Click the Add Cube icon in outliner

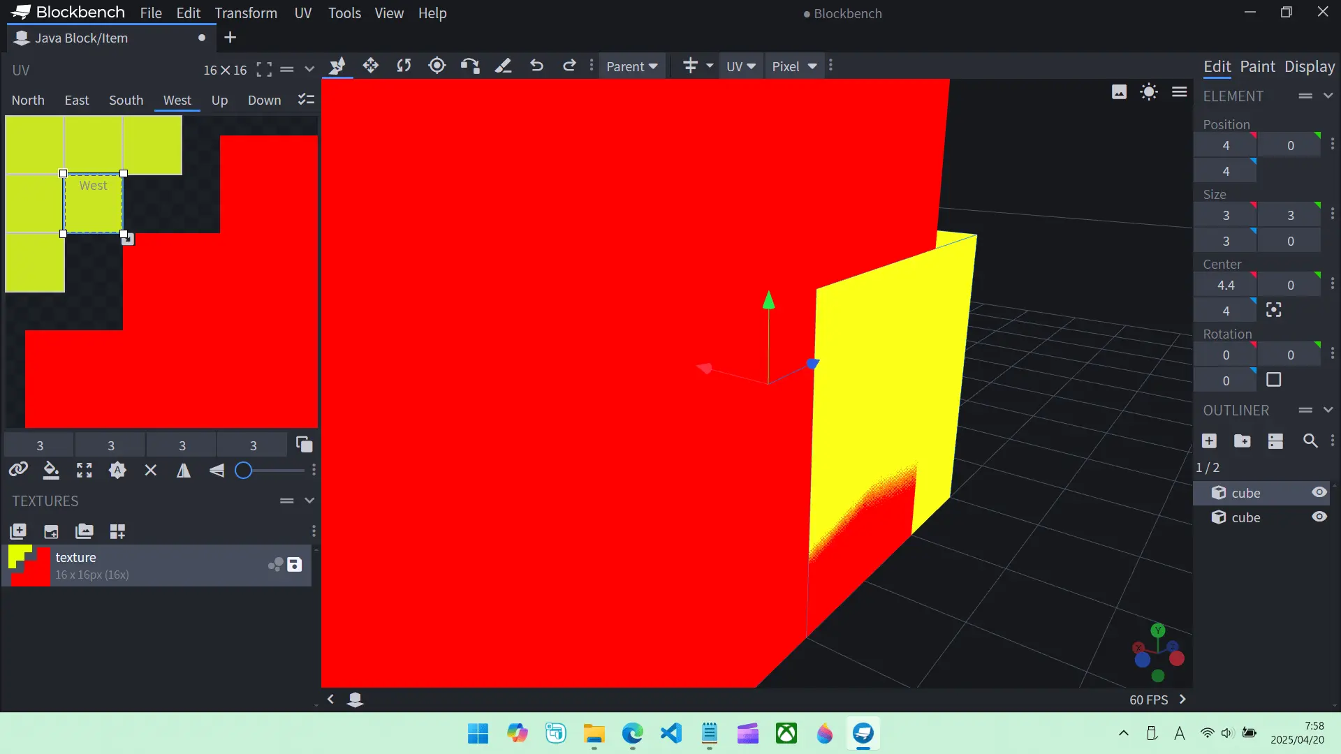[x=1209, y=441]
